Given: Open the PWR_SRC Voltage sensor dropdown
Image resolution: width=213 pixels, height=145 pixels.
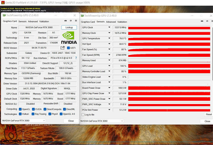Looking at the screenshot, I should [x=109, y=104].
